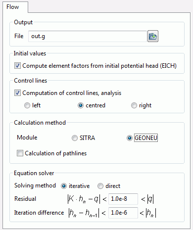
Task: Switch to the Flow tab
Action: coord(13,7)
